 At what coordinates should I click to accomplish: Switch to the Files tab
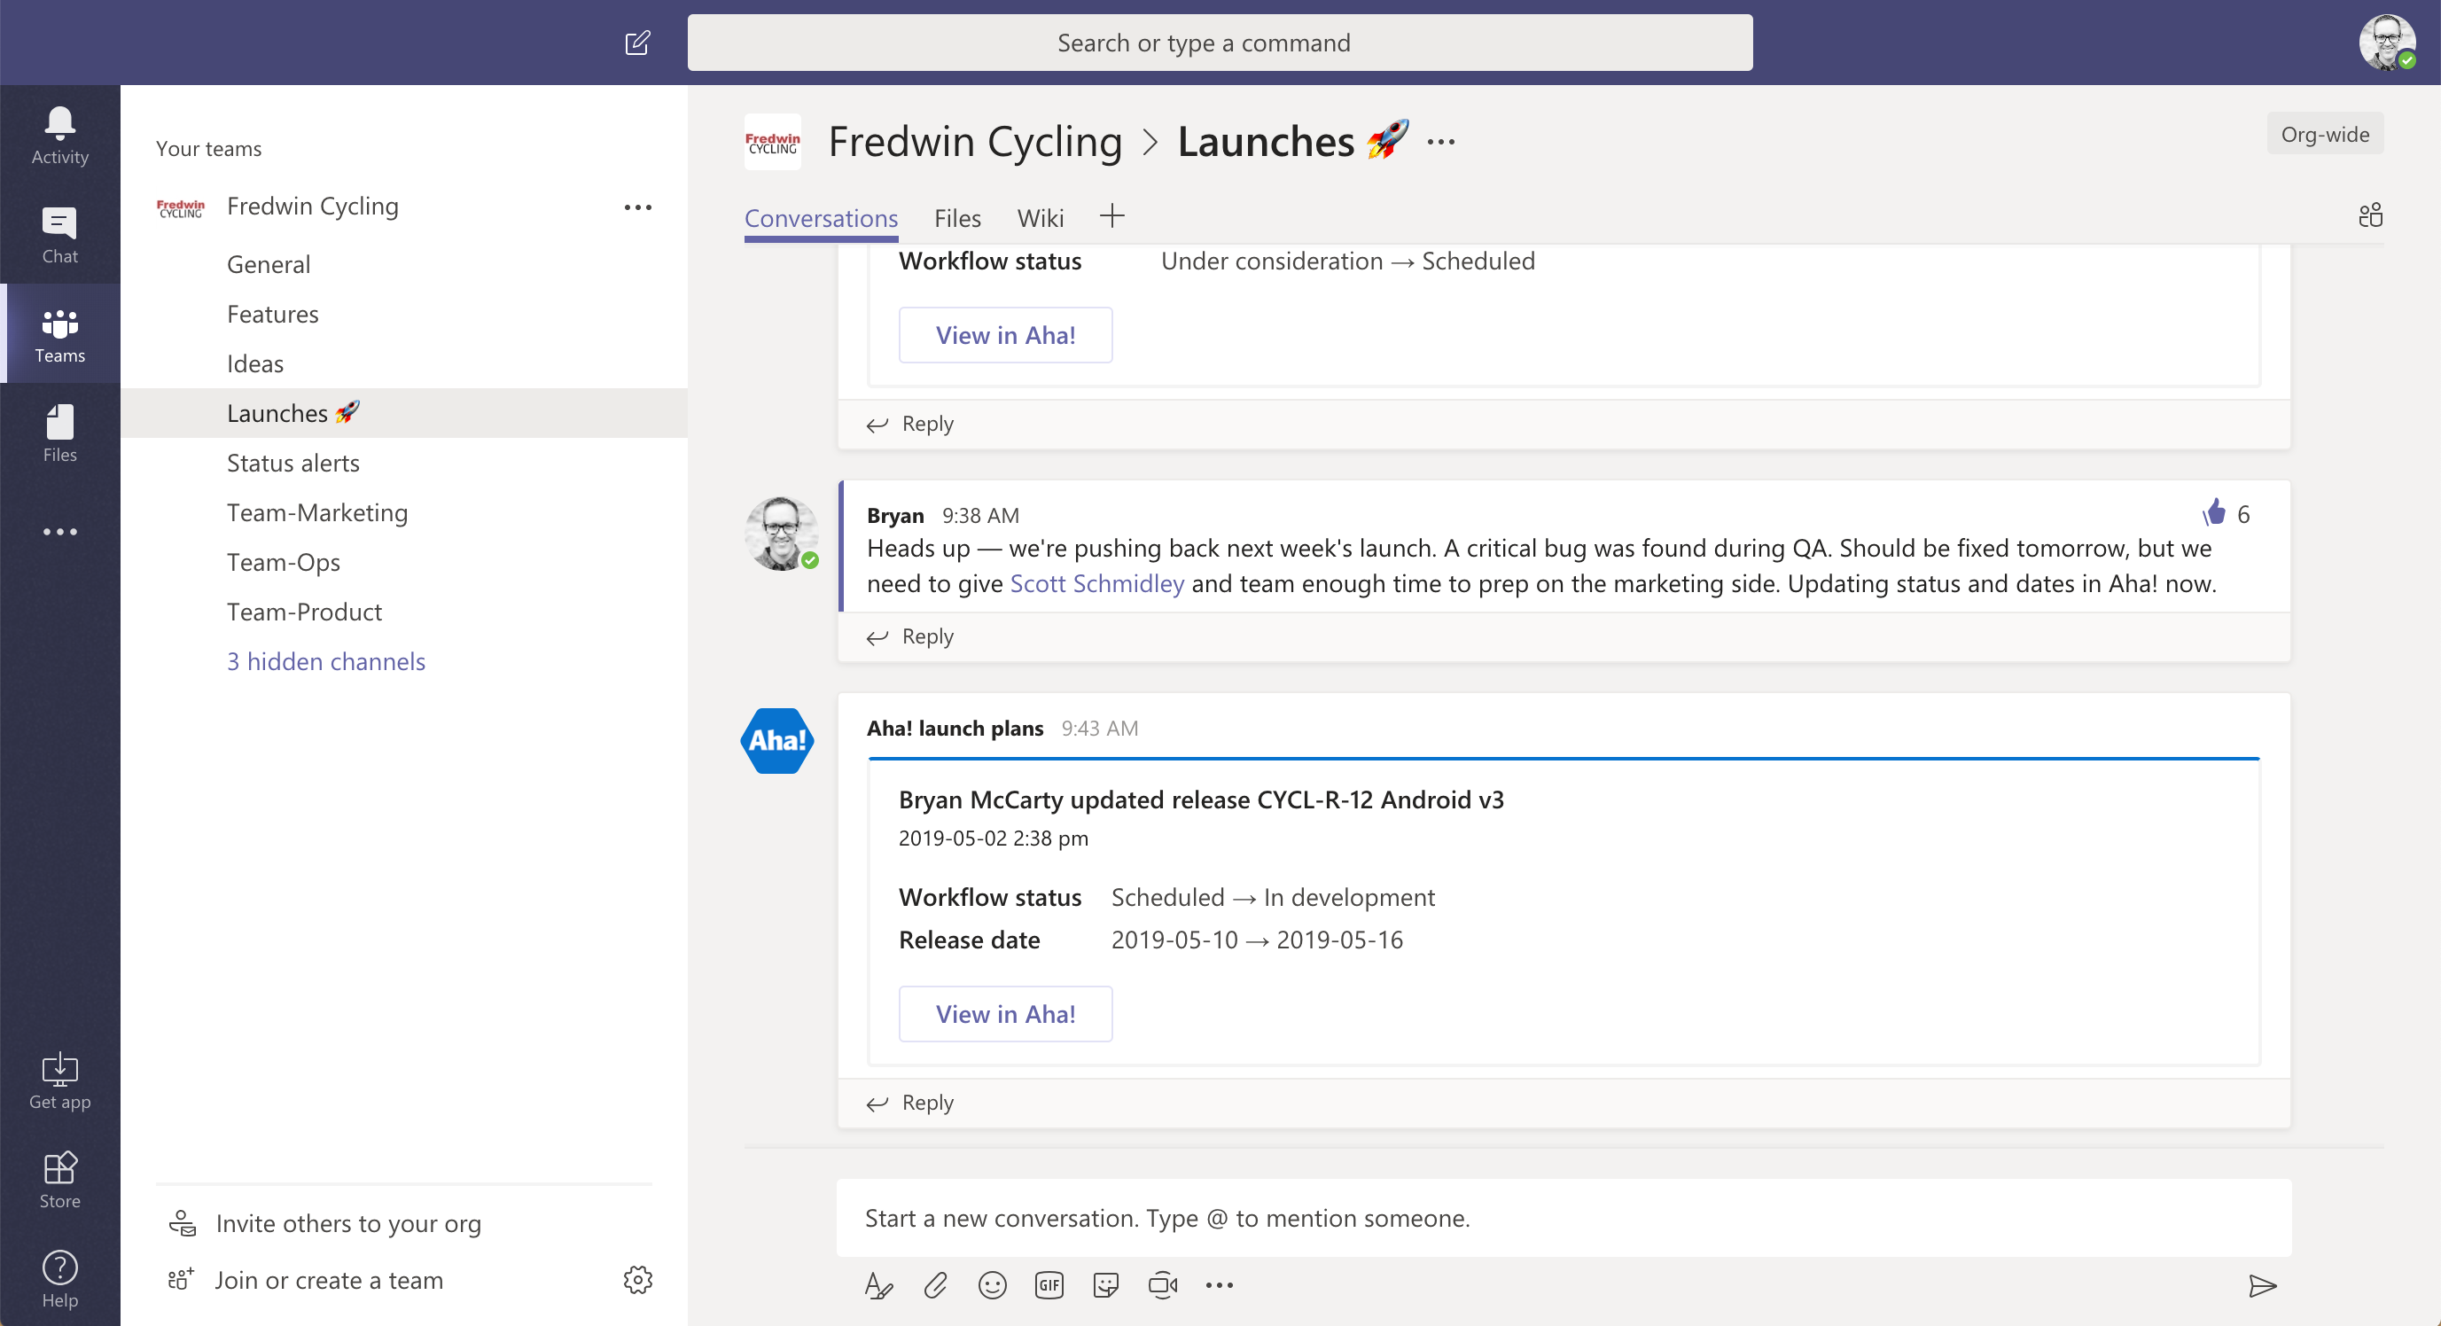(x=956, y=217)
